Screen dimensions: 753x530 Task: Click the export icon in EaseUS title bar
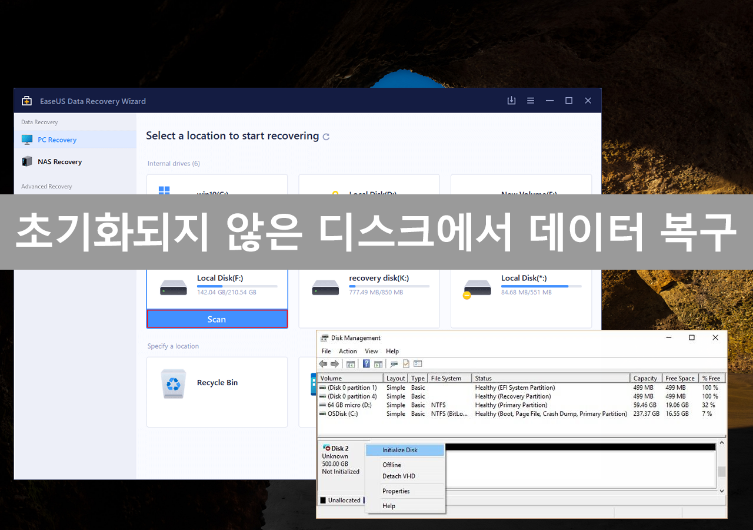click(511, 100)
